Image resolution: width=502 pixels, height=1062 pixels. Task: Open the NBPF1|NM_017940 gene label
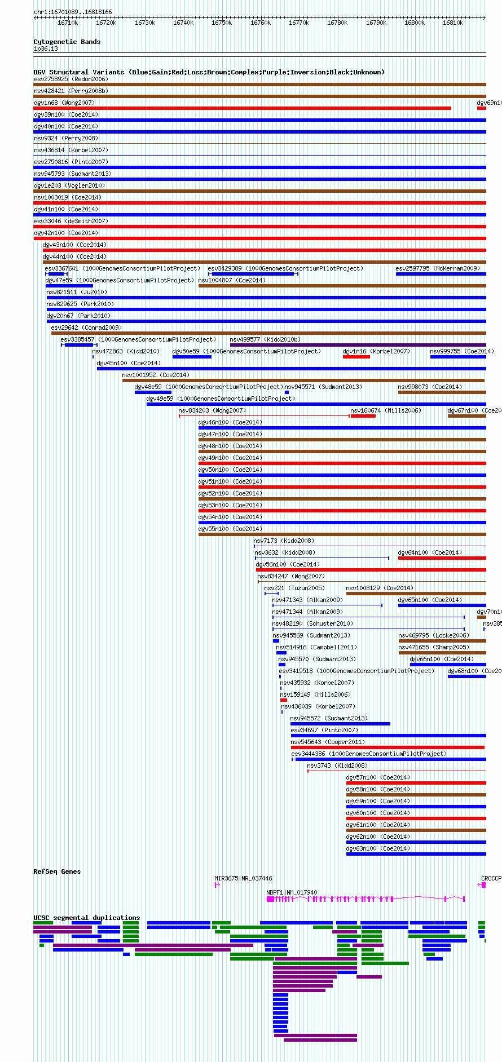click(292, 892)
